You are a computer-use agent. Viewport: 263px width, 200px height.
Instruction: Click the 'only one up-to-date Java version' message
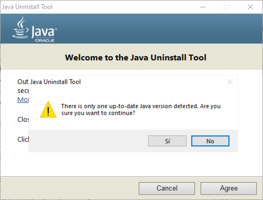(141, 109)
